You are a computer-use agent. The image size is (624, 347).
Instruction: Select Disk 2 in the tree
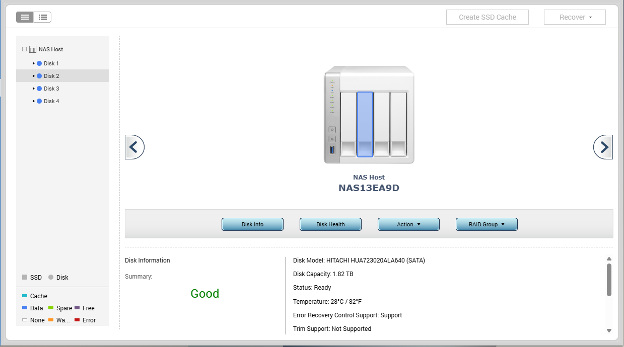click(51, 76)
